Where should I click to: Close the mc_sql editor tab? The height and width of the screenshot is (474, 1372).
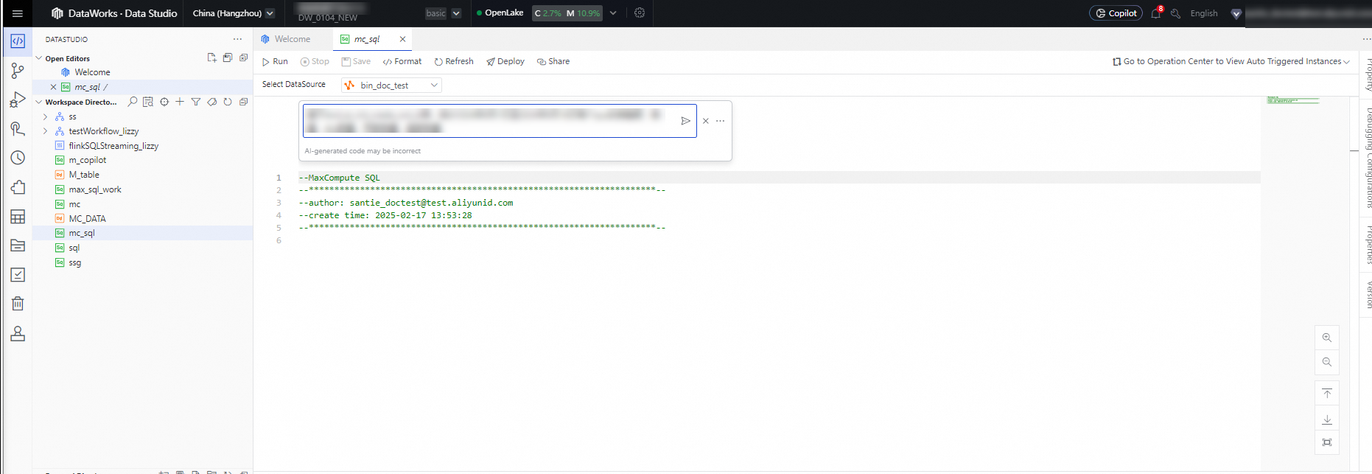402,39
